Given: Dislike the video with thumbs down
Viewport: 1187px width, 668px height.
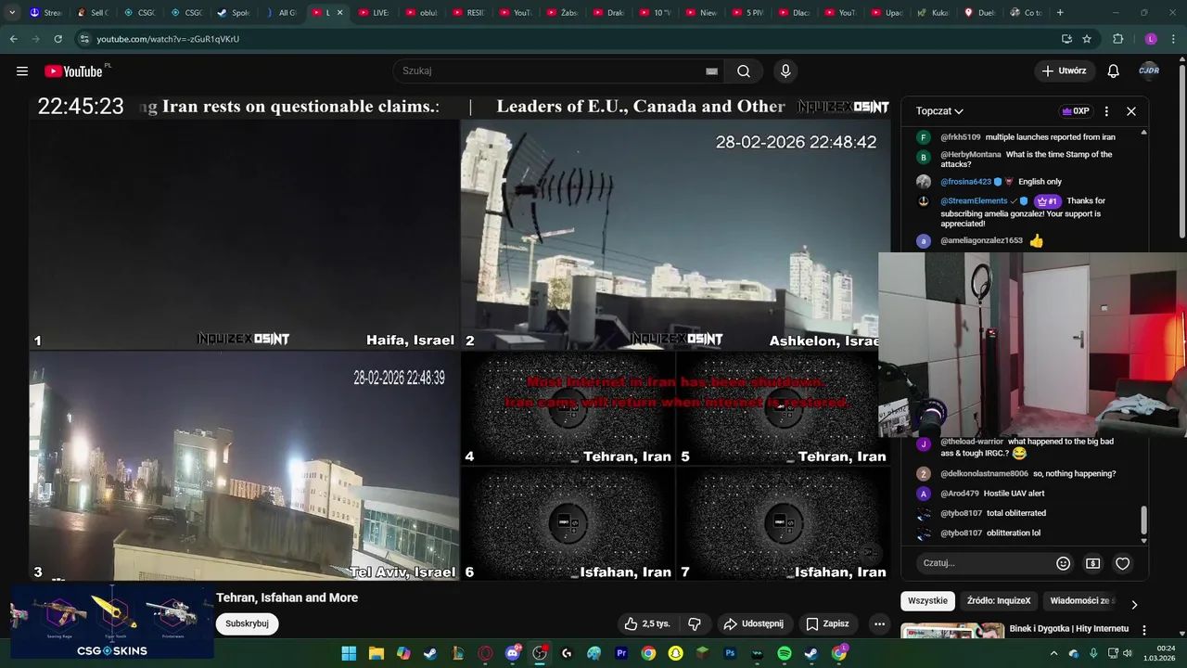Looking at the screenshot, I should coord(695,623).
